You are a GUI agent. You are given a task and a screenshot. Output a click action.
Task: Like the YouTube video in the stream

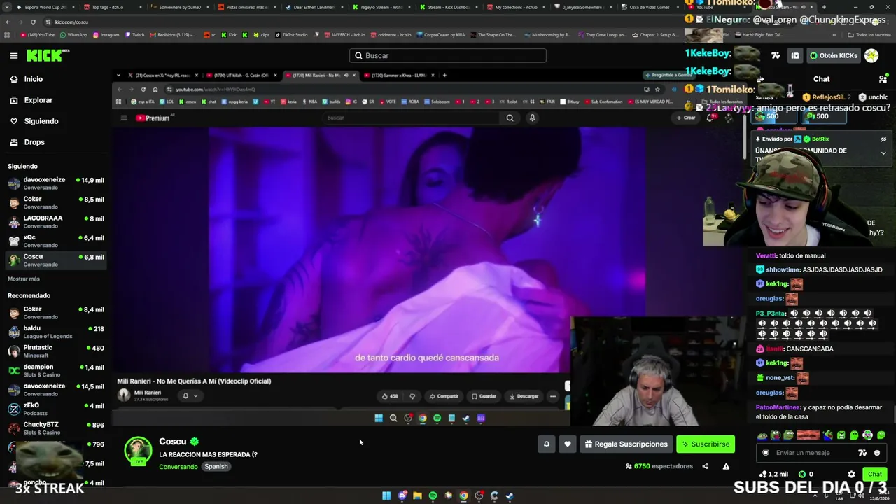point(390,396)
